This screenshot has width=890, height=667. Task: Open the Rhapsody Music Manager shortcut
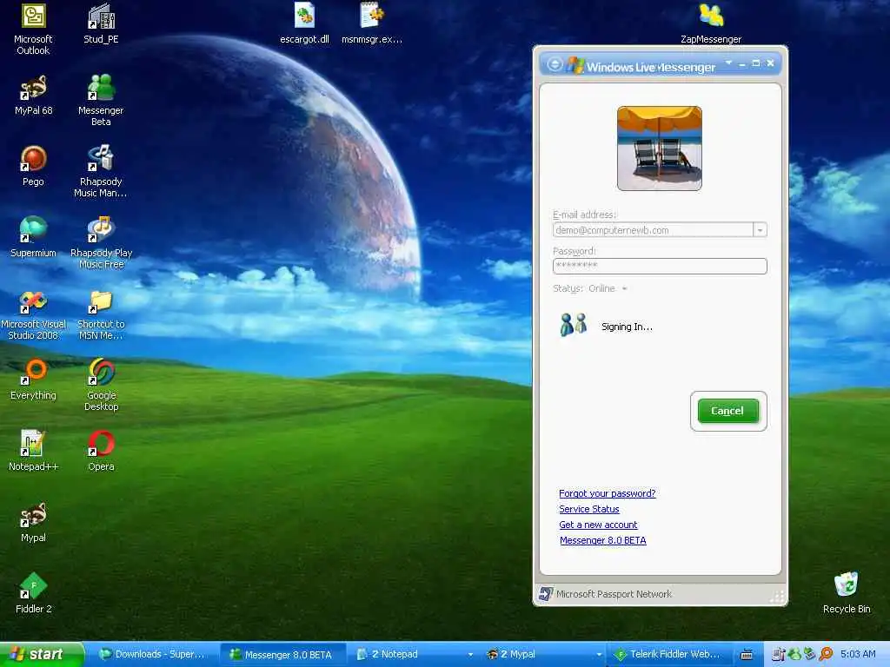pyautogui.click(x=101, y=171)
